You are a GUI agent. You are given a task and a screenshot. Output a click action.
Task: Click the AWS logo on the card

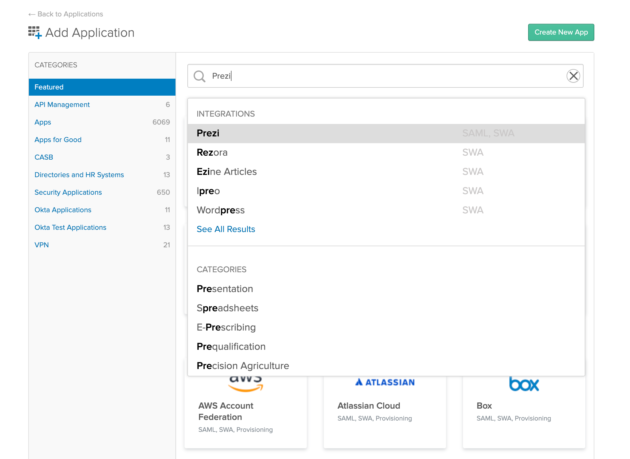[245, 384]
